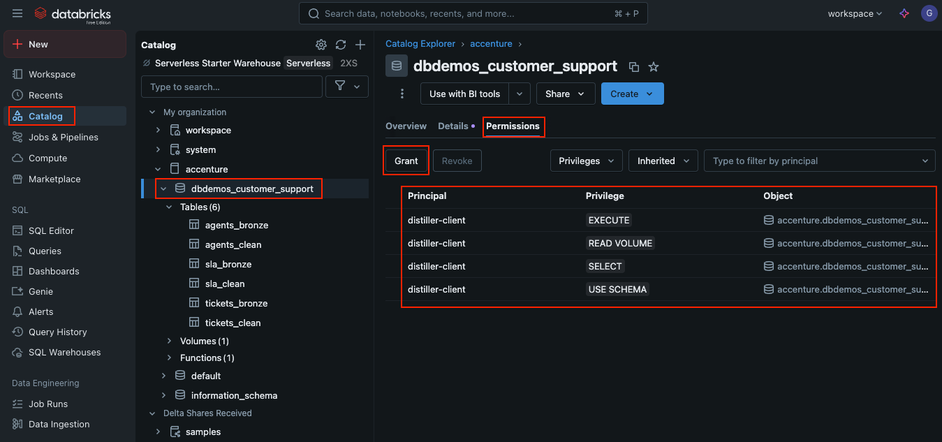This screenshot has width=942, height=442.
Task: Refresh the catalog tree
Action: click(x=341, y=45)
